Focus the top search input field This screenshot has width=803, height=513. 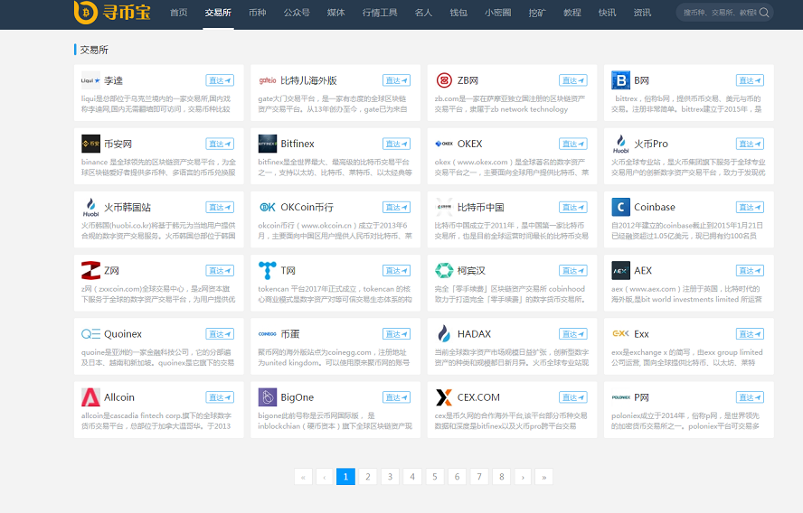click(719, 13)
